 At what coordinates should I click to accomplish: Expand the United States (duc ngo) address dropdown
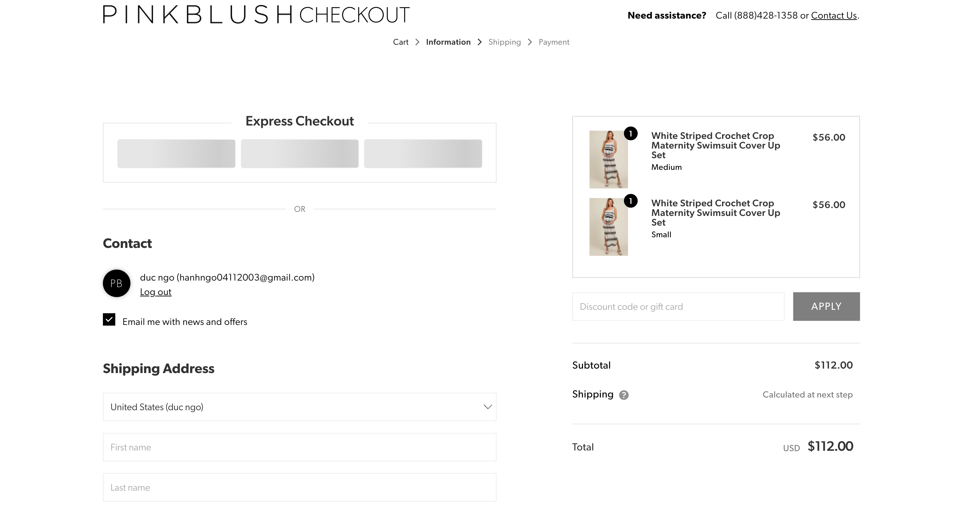tap(299, 407)
